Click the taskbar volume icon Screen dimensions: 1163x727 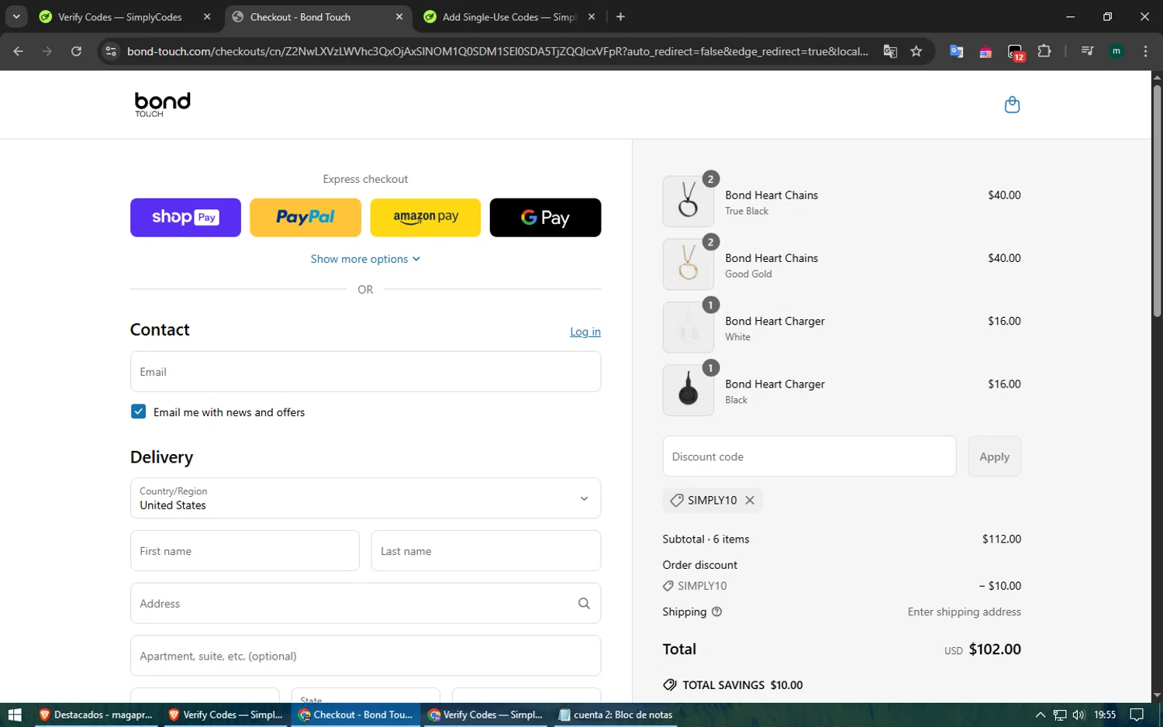1078,715
